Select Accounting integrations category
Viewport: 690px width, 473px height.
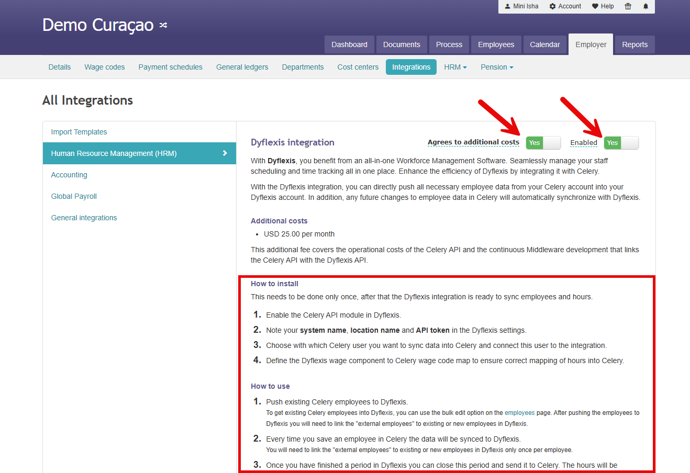139,175
